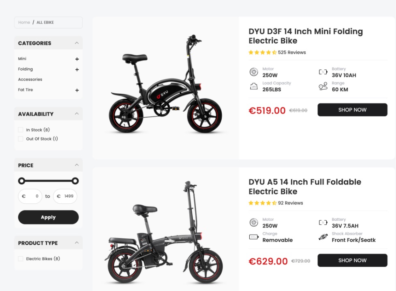Click the motor icon for DYU A5
The width and height of the screenshot is (396, 291).
[253, 223]
